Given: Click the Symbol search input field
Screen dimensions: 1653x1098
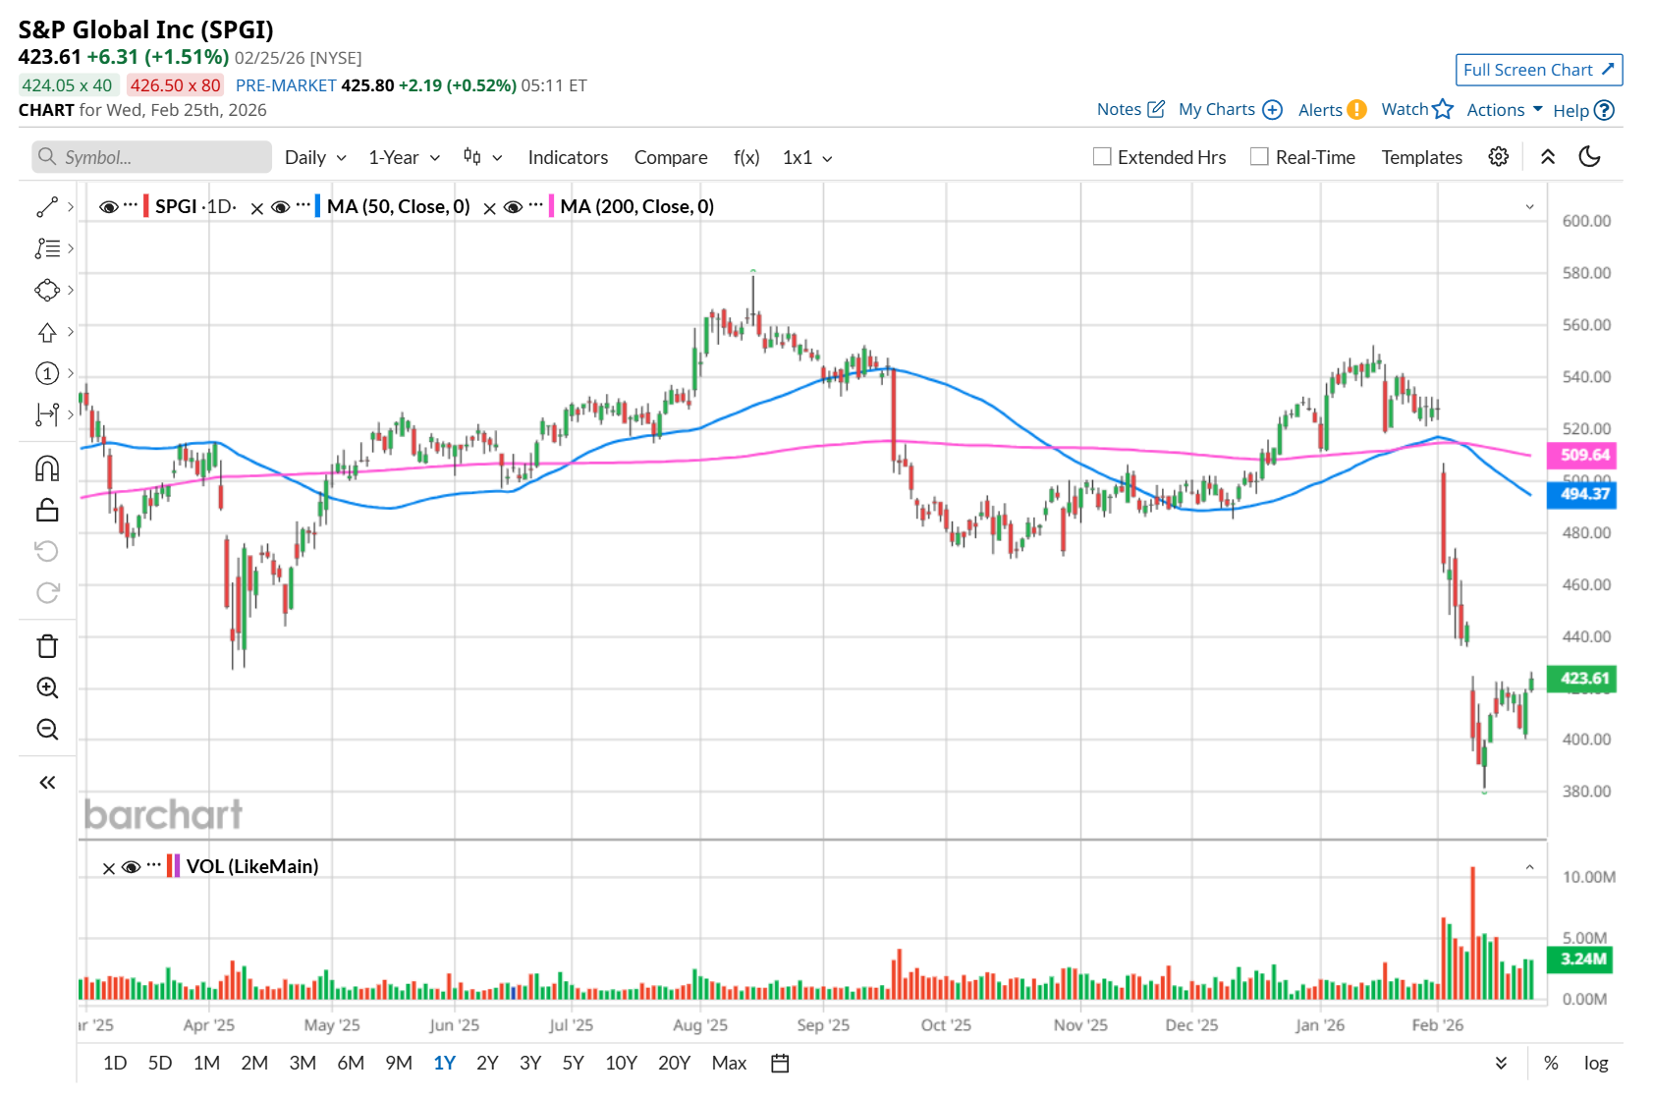Looking at the screenshot, I should [x=152, y=157].
